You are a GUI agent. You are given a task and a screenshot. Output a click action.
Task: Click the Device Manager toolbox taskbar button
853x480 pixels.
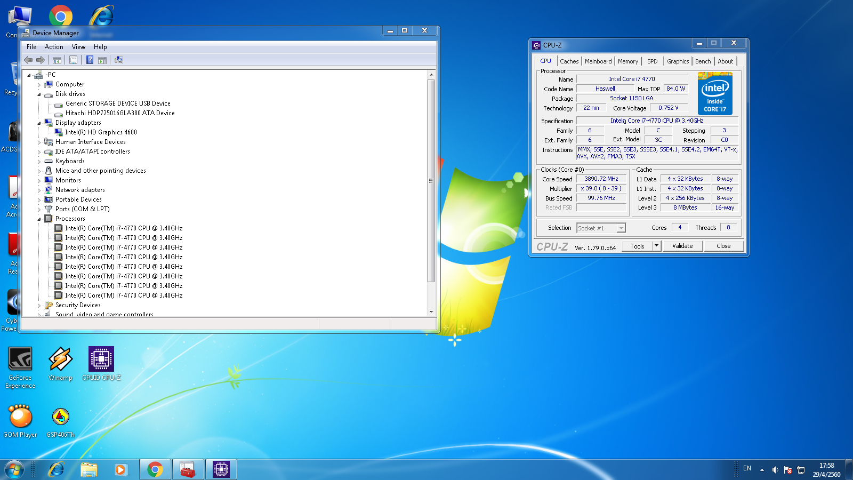pyautogui.click(x=188, y=469)
